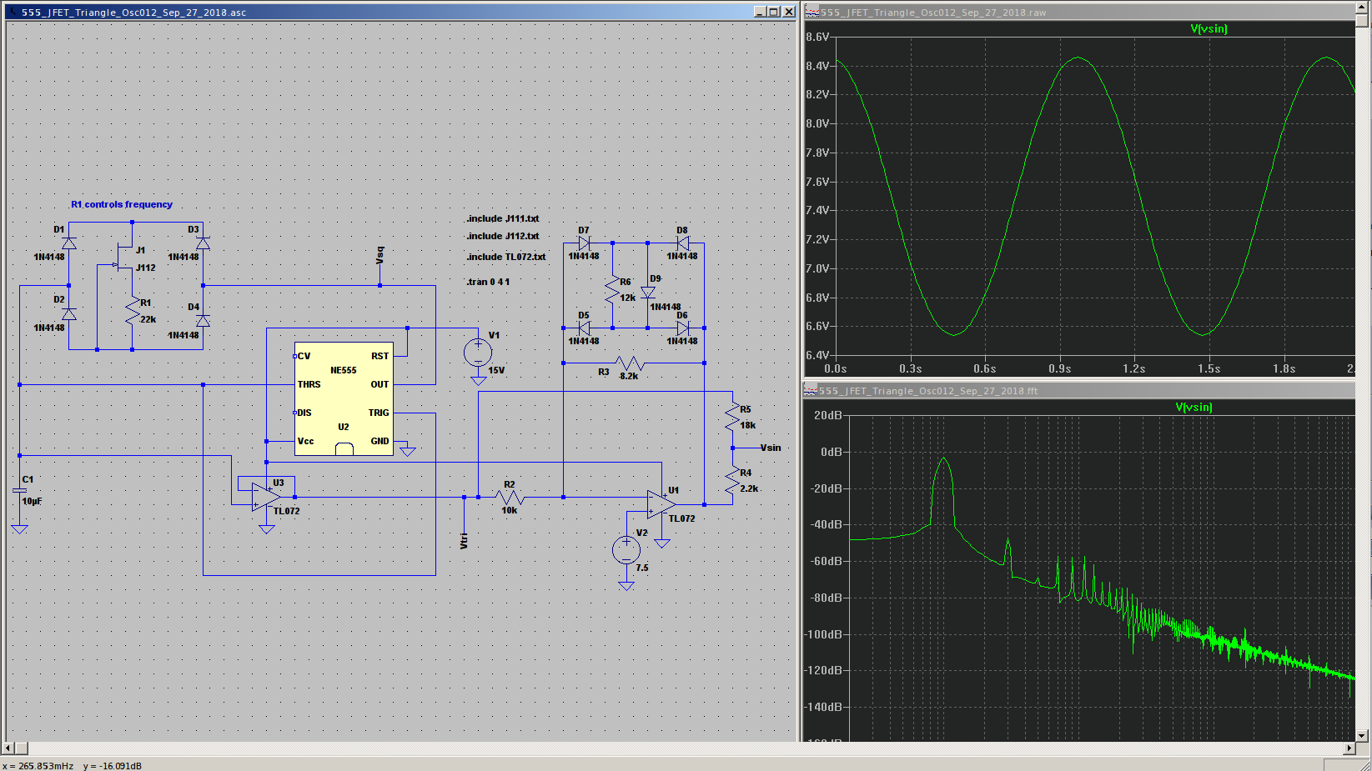Click the horizontal scrollbar right arrow

1349,748
